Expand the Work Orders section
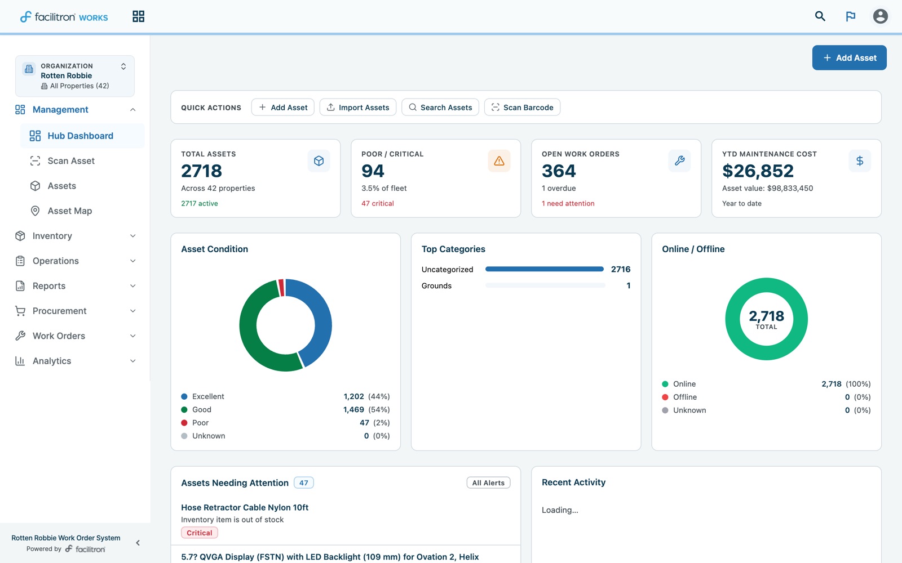902x563 pixels. pyautogui.click(x=132, y=336)
